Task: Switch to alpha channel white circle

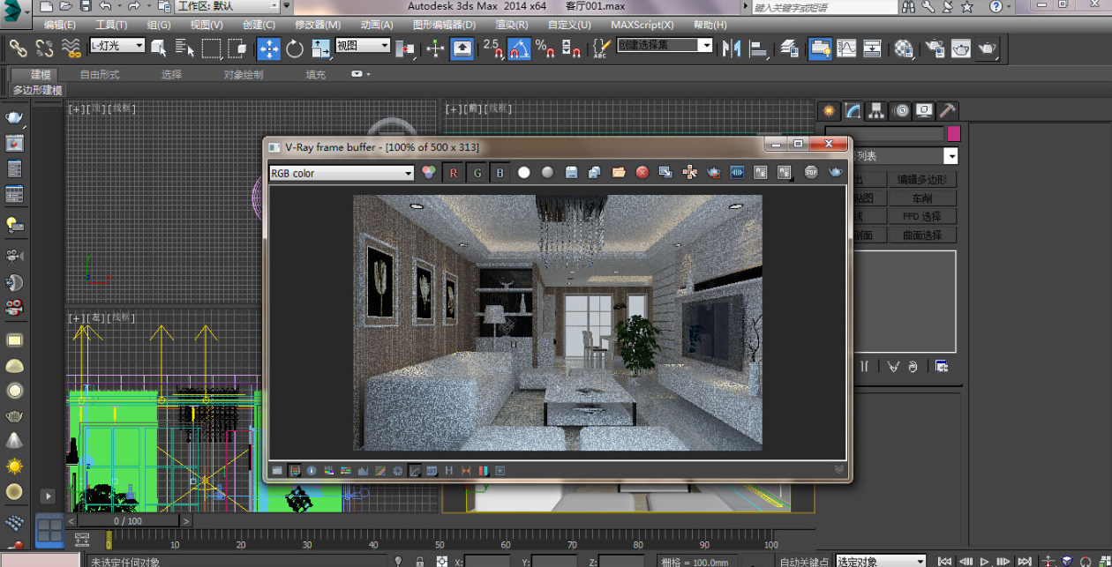Action: pyautogui.click(x=524, y=173)
